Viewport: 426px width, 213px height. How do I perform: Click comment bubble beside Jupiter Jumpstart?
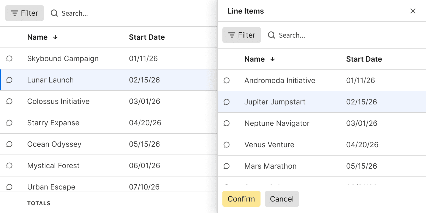click(227, 102)
